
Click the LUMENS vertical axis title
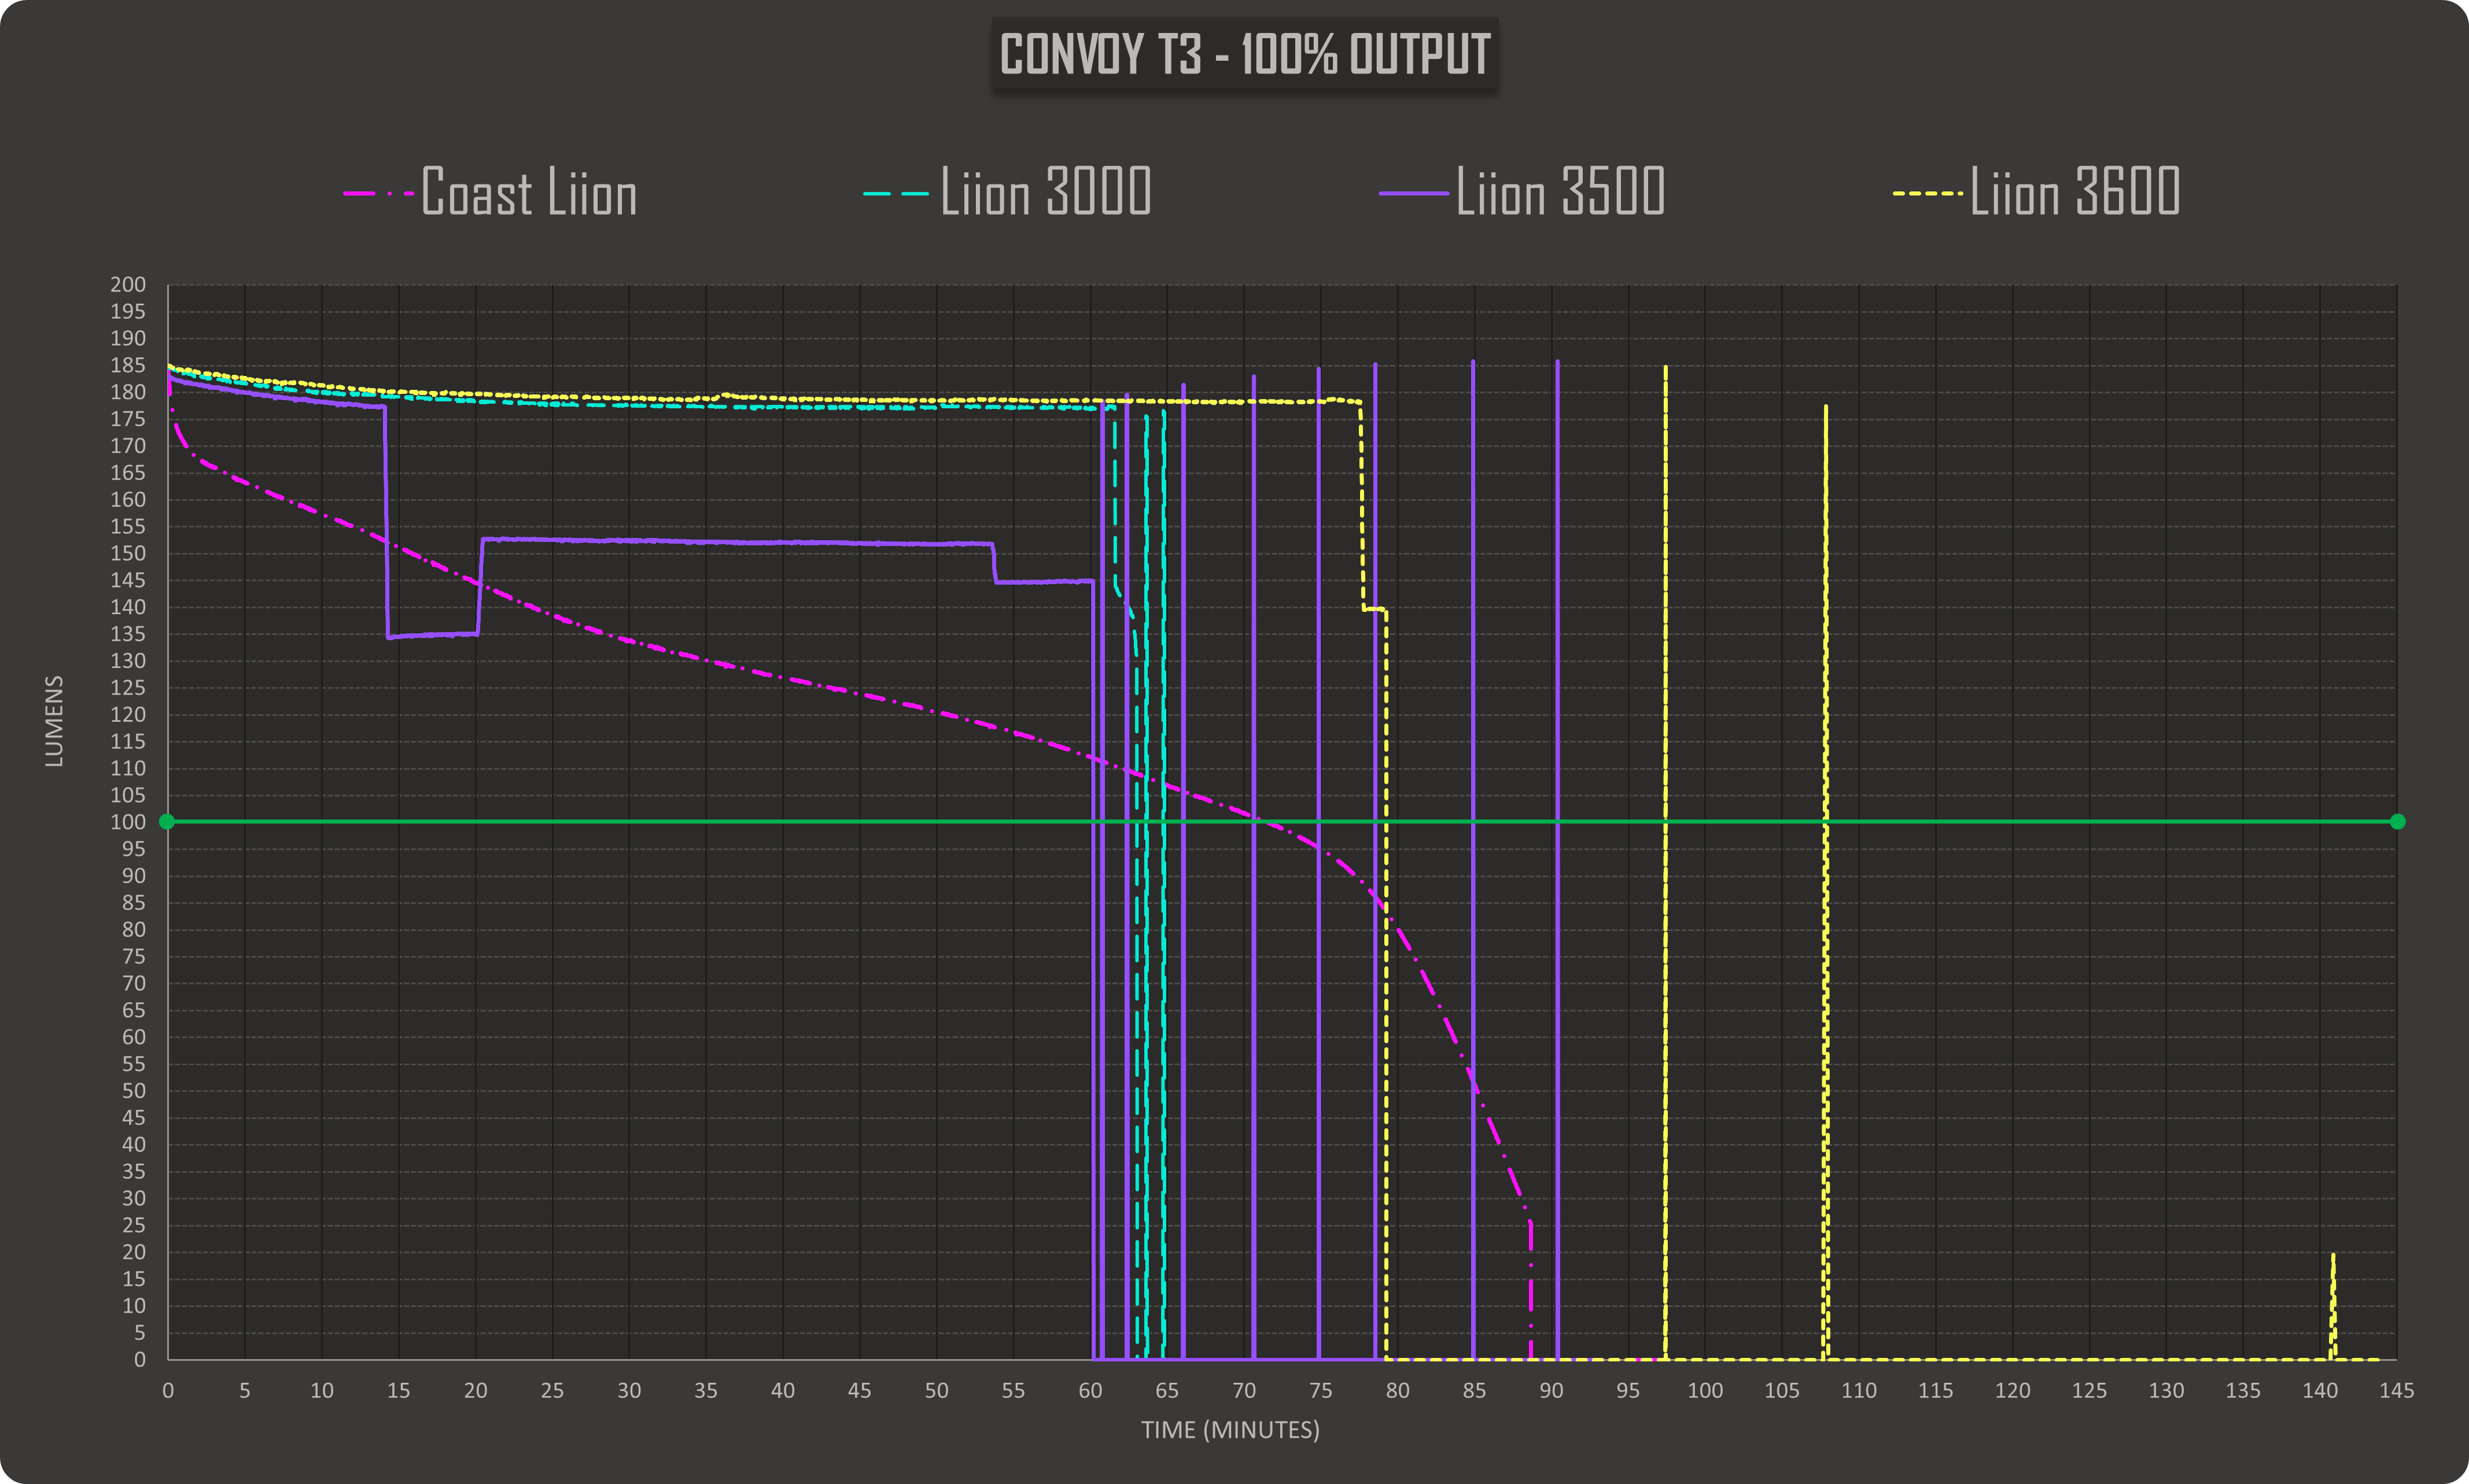coord(54,721)
